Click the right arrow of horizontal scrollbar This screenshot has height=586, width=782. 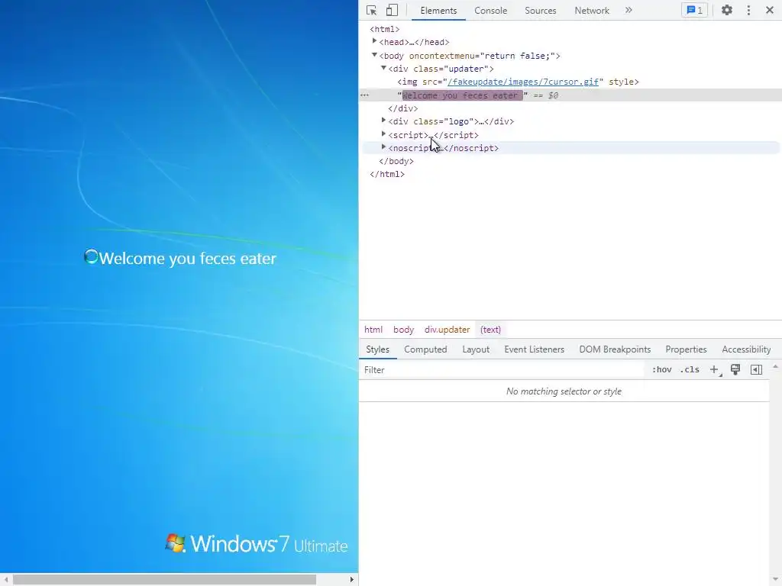[351, 580]
